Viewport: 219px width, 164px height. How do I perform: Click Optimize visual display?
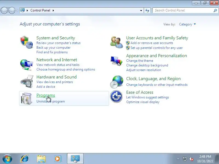pos(143,102)
